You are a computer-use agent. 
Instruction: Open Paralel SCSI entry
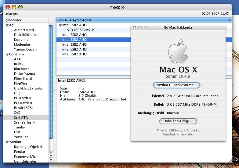23,108
